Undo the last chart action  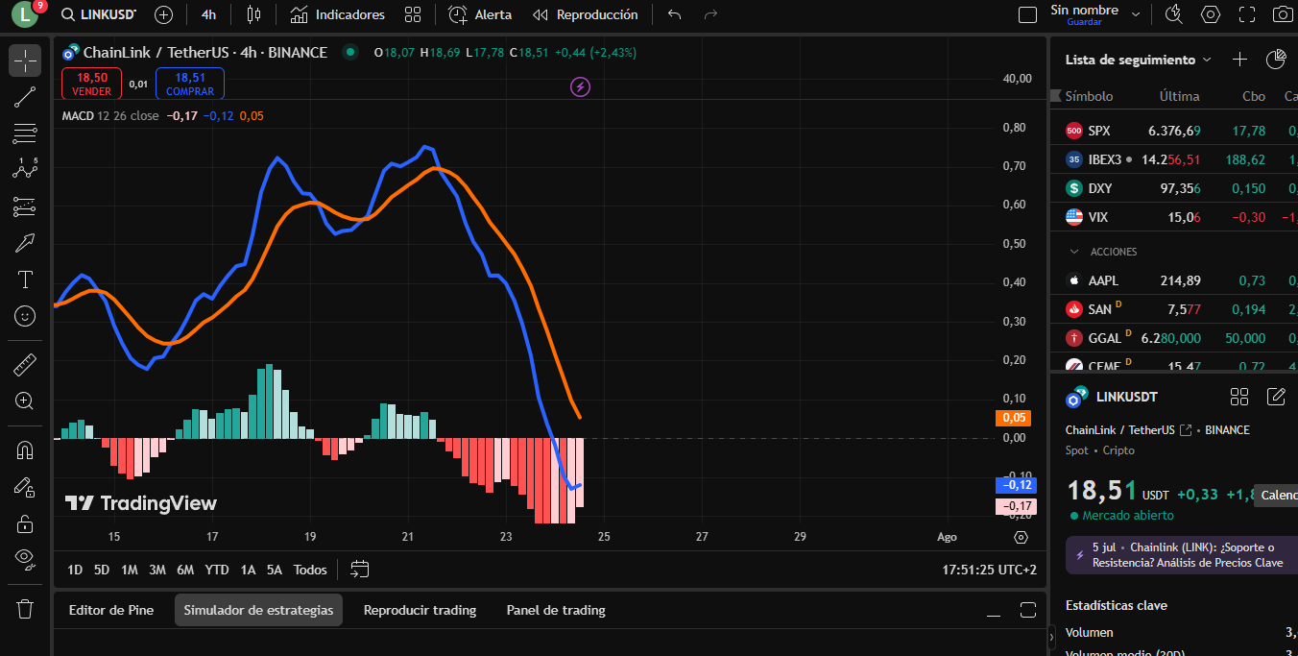pyautogui.click(x=675, y=14)
